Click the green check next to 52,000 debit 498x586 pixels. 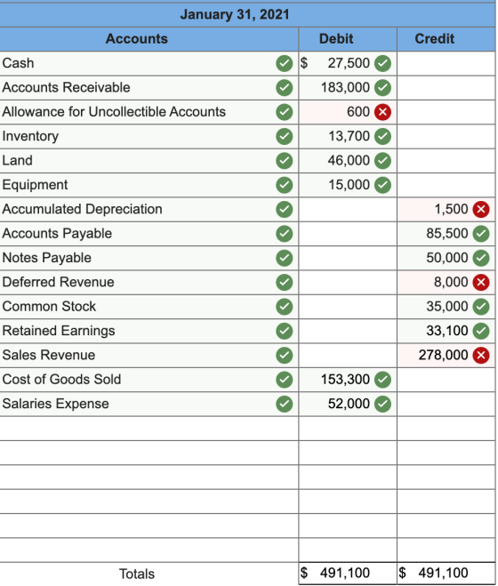point(382,403)
